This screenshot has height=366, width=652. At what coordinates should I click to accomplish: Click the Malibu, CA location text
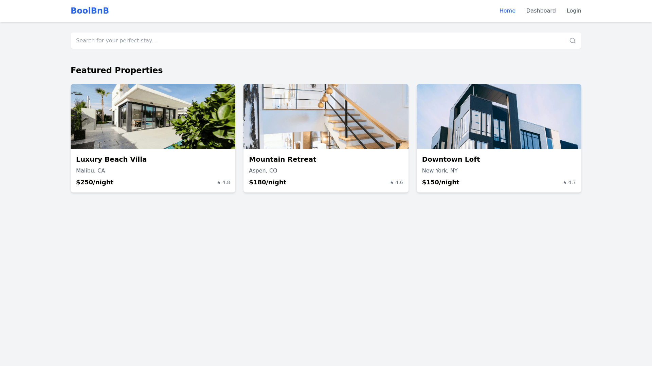click(x=90, y=171)
